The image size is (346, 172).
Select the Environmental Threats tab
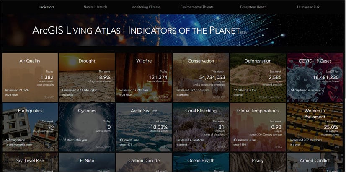pyautogui.click(x=197, y=7)
